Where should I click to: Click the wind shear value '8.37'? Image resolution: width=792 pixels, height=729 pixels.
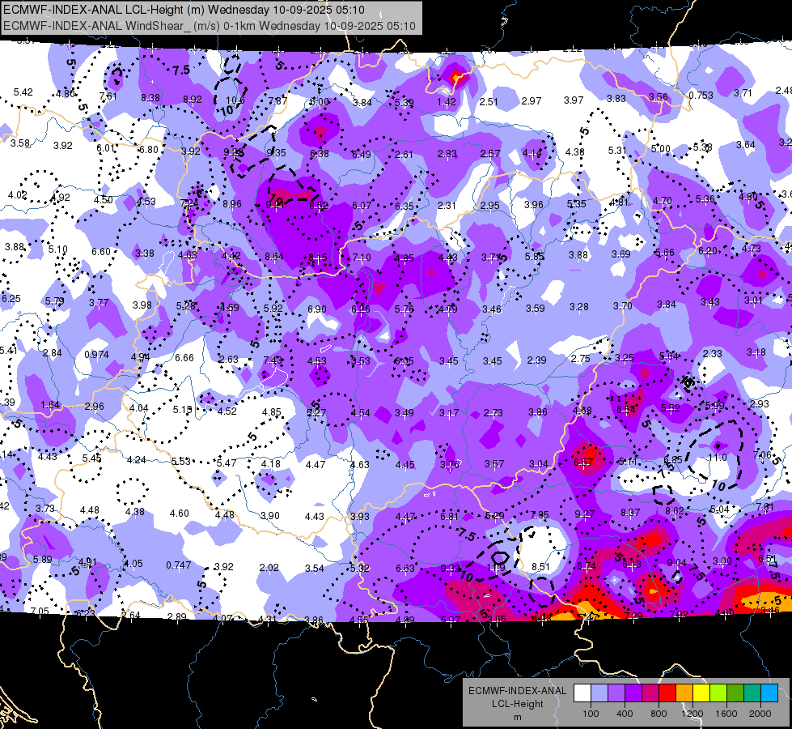630,513
